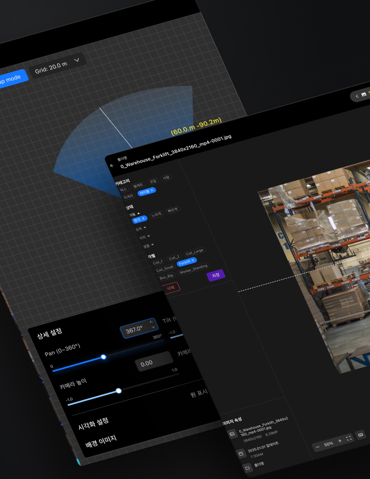Click the 7:30AM time text

pyautogui.click(x=256, y=456)
